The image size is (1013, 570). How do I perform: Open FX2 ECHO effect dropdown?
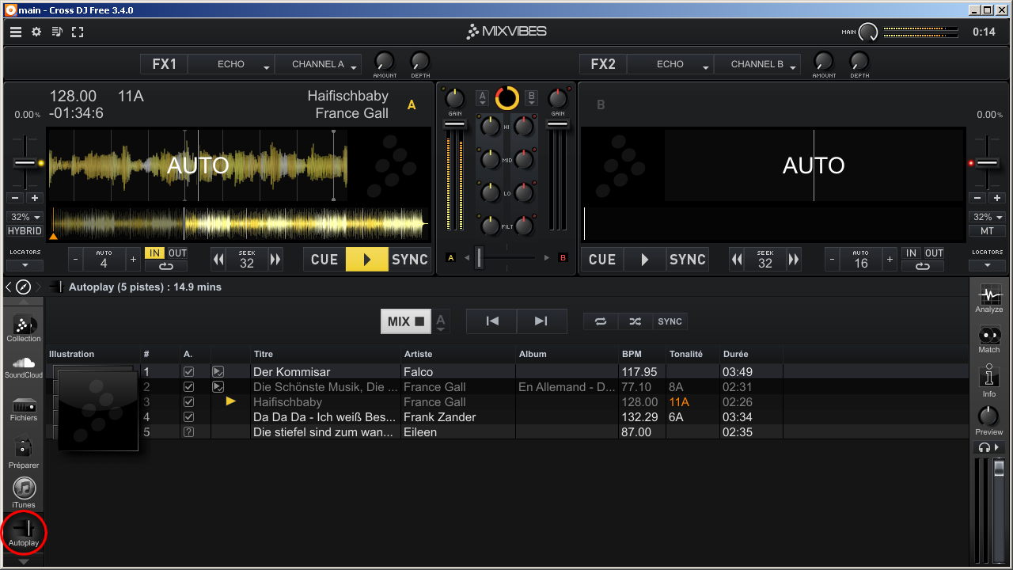[x=670, y=64]
